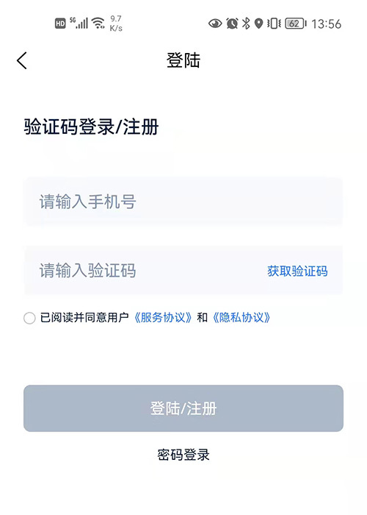
Task: Tap the eye comfort icon
Action: tap(215, 24)
